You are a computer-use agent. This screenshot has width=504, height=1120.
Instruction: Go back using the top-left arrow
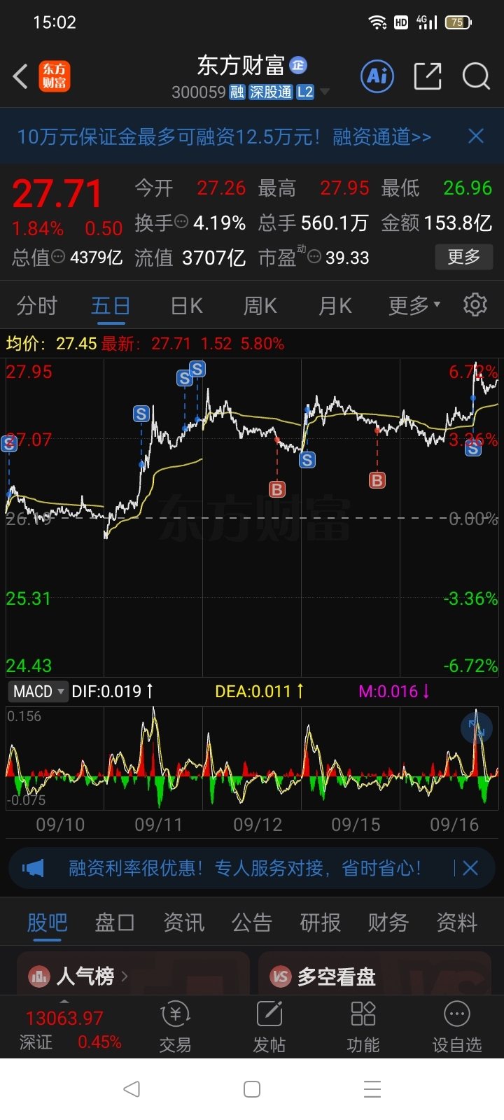coord(20,76)
